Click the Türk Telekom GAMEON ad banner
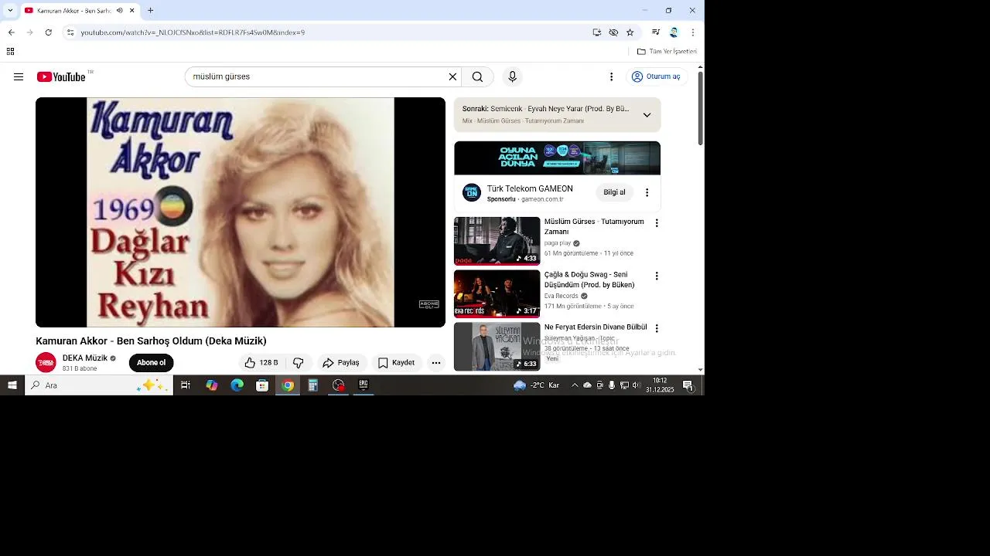This screenshot has width=990, height=556. (x=557, y=158)
